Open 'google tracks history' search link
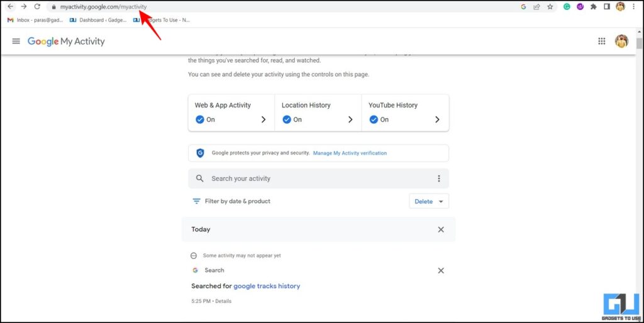644x323 pixels. coord(267,286)
